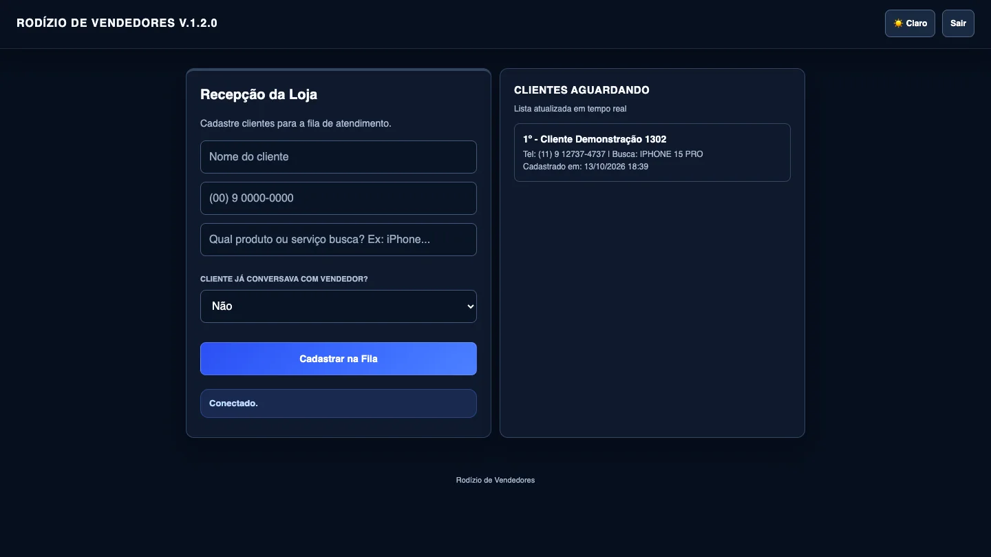Select the product or service search field
The height and width of the screenshot is (557, 991).
(339, 240)
